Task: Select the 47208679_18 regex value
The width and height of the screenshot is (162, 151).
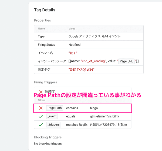Action: click(108, 125)
